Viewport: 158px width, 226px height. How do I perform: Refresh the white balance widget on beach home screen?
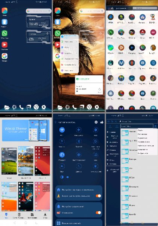tap(100, 89)
